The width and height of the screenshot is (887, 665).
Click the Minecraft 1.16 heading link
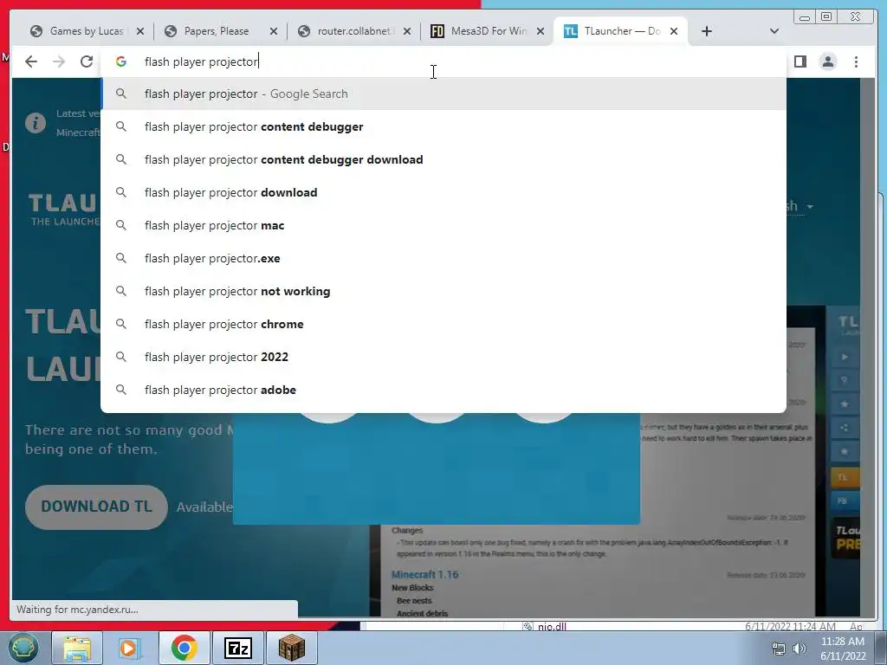[424, 575]
